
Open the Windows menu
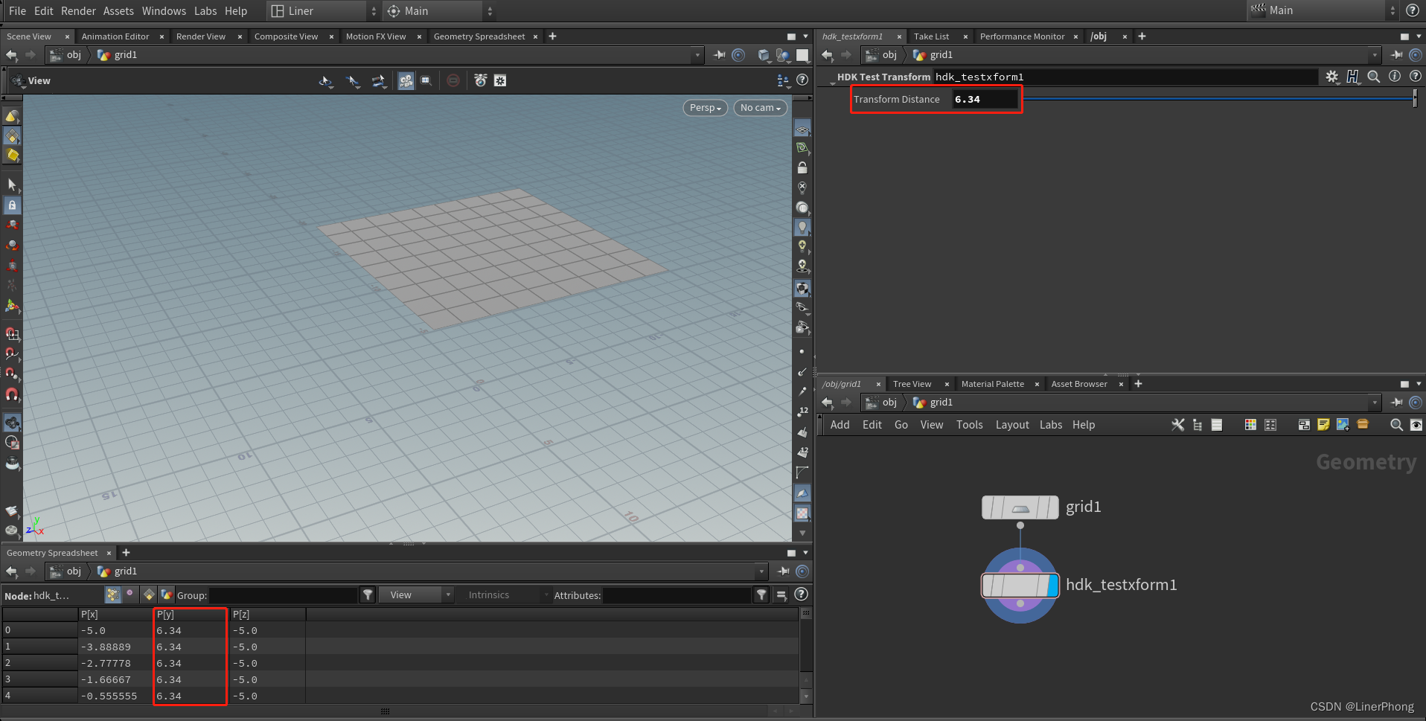pyautogui.click(x=164, y=10)
